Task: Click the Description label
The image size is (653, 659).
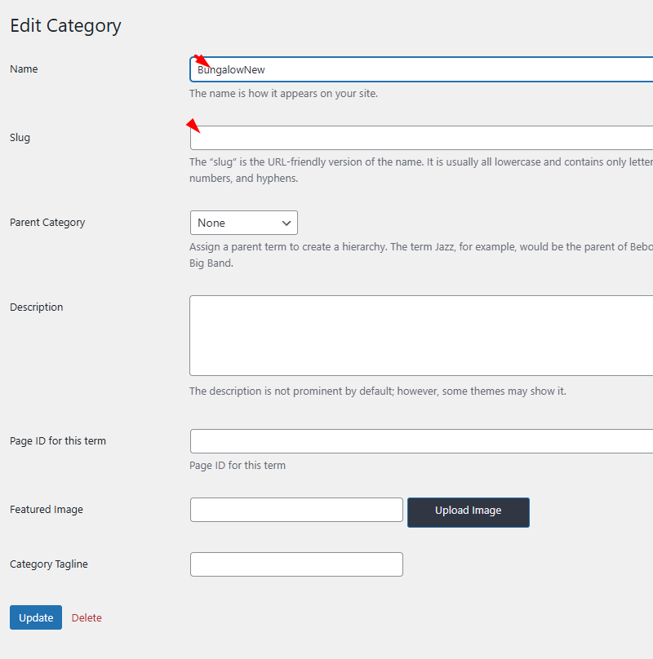Action: [x=36, y=307]
